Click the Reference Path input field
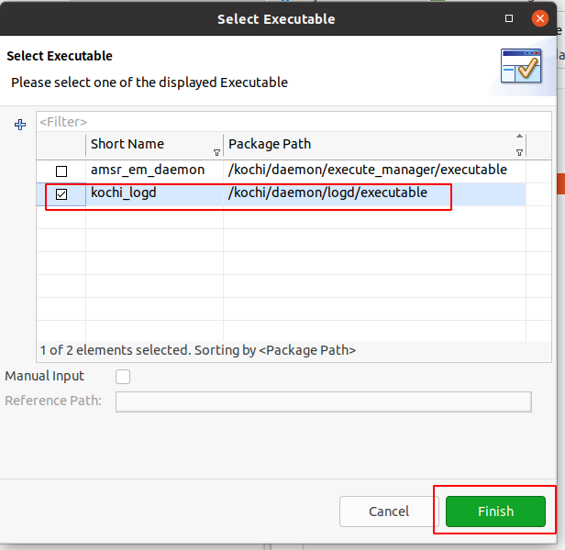The width and height of the screenshot is (565, 550). tap(323, 401)
